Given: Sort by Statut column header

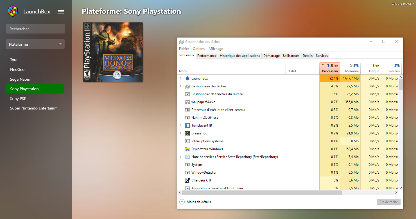Looking at the screenshot, I should coord(302,68).
